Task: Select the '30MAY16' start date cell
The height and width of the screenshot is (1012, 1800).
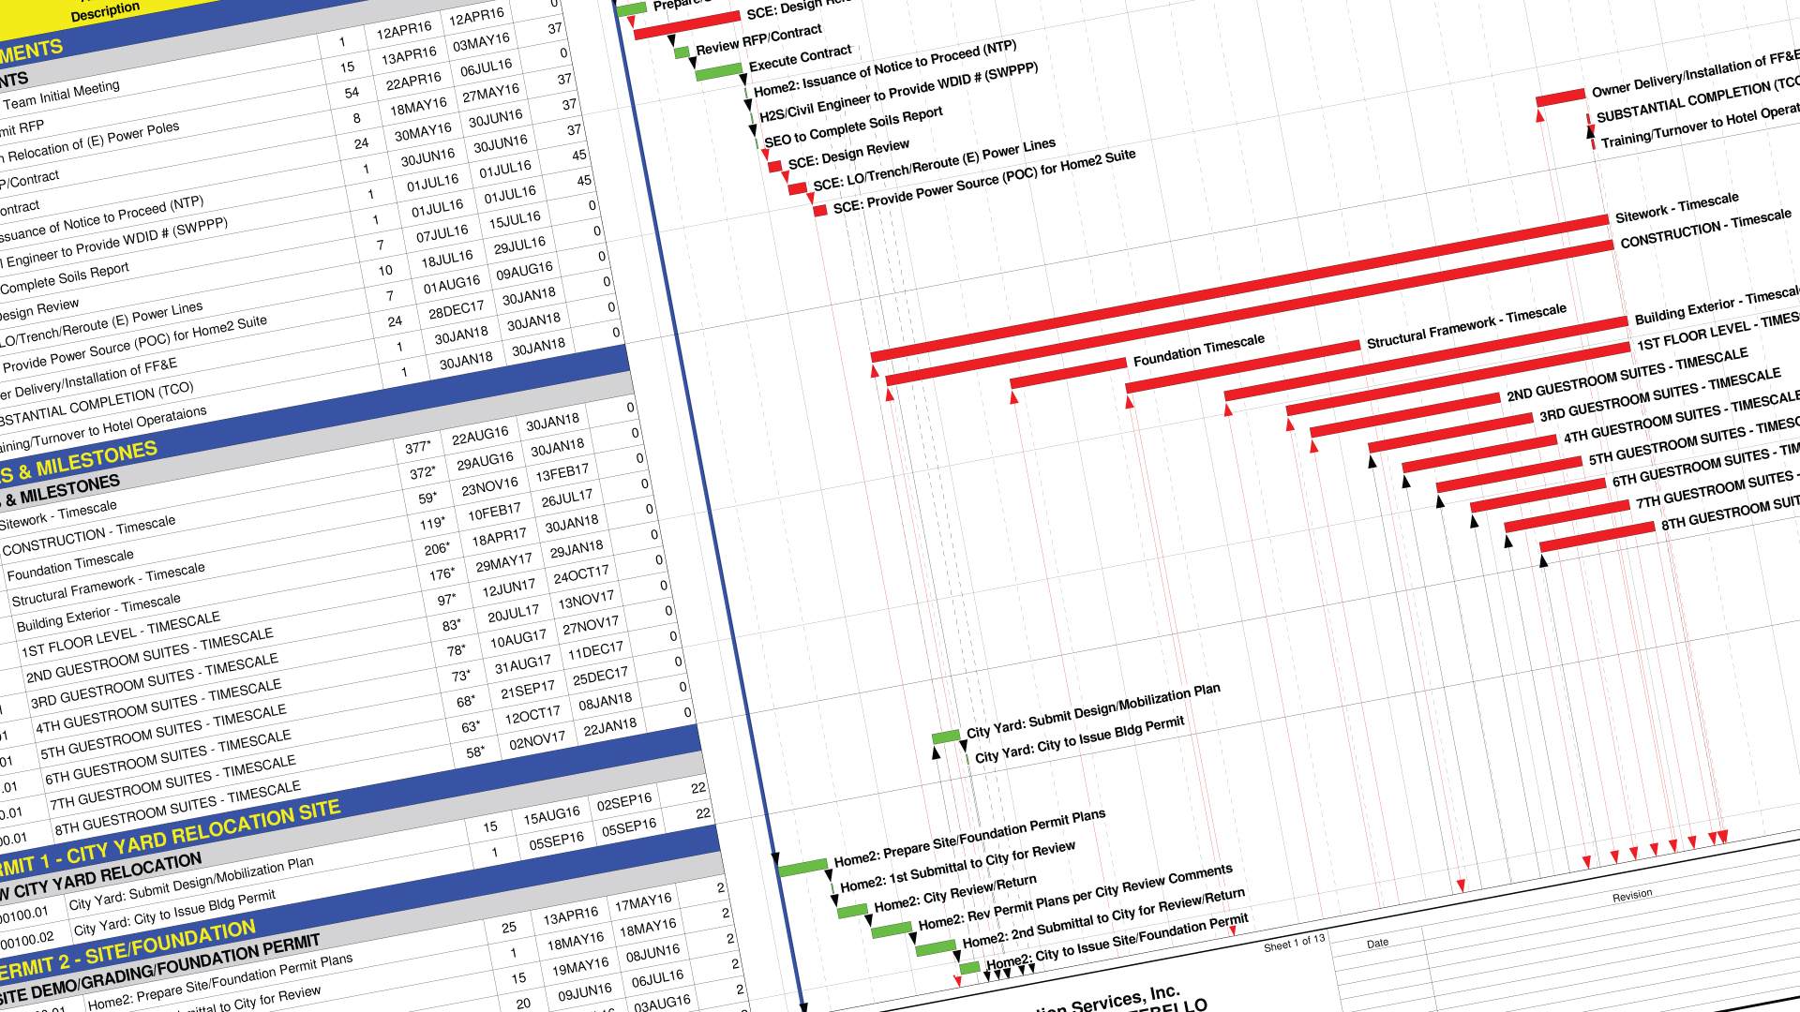Action: pyautogui.click(x=423, y=132)
